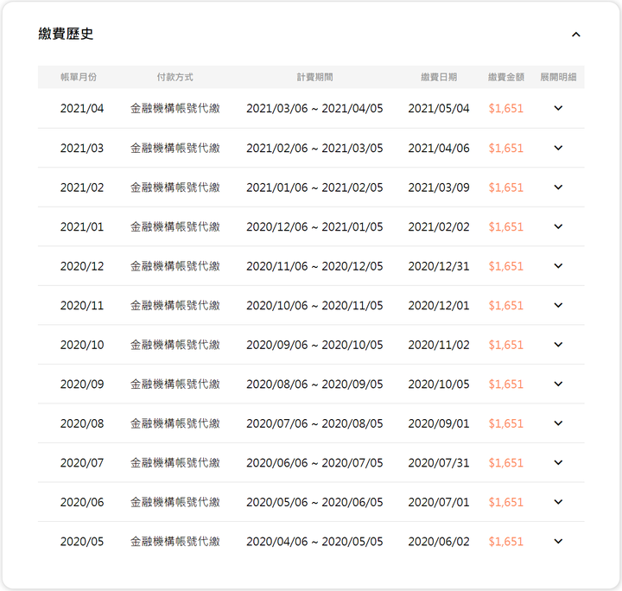
Task: Select bill month 2020/09 cell
Action: [82, 384]
